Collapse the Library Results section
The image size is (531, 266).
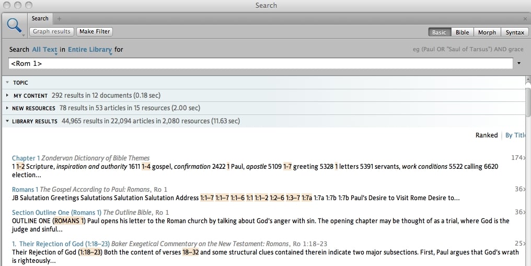coord(7,121)
